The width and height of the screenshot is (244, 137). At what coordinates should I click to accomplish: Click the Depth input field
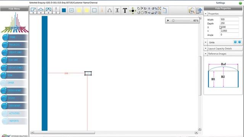tap(229, 23)
